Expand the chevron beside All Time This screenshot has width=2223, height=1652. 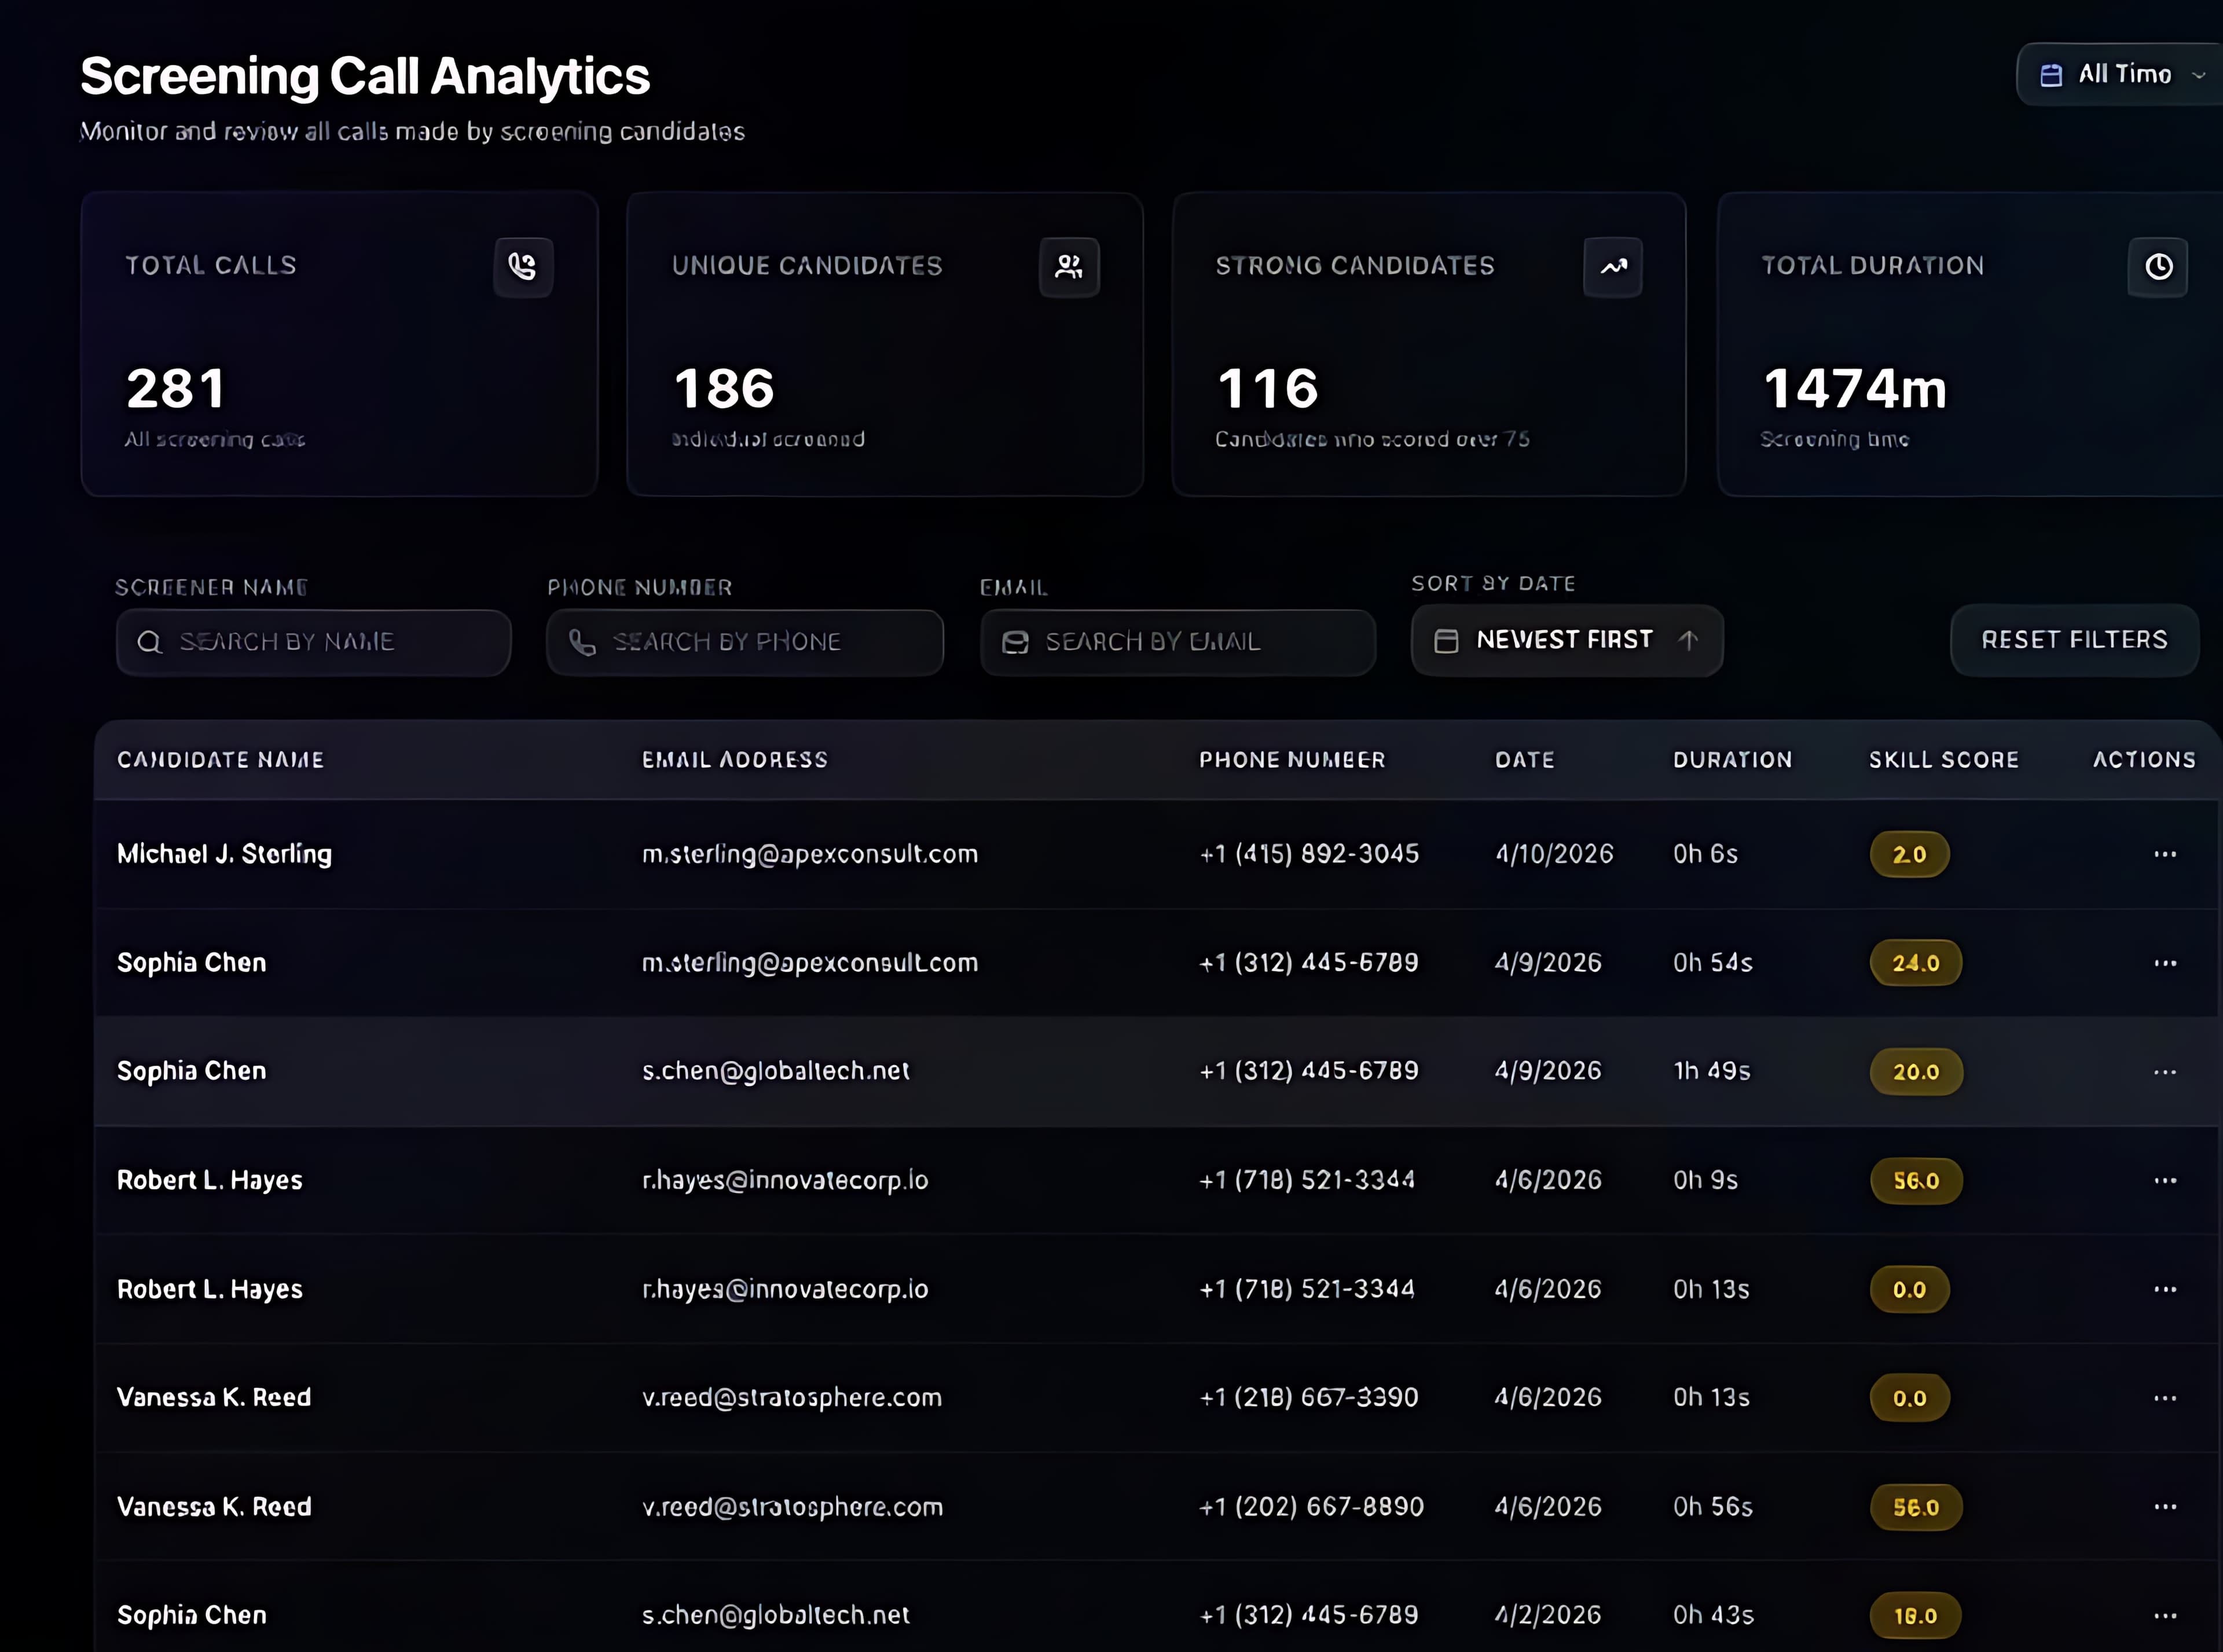[2198, 74]
